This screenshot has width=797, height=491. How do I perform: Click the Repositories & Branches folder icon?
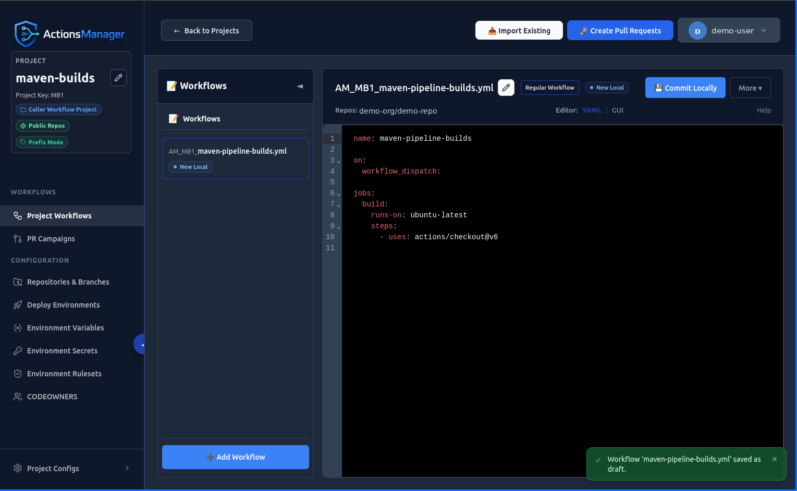(x=18, y=282)
